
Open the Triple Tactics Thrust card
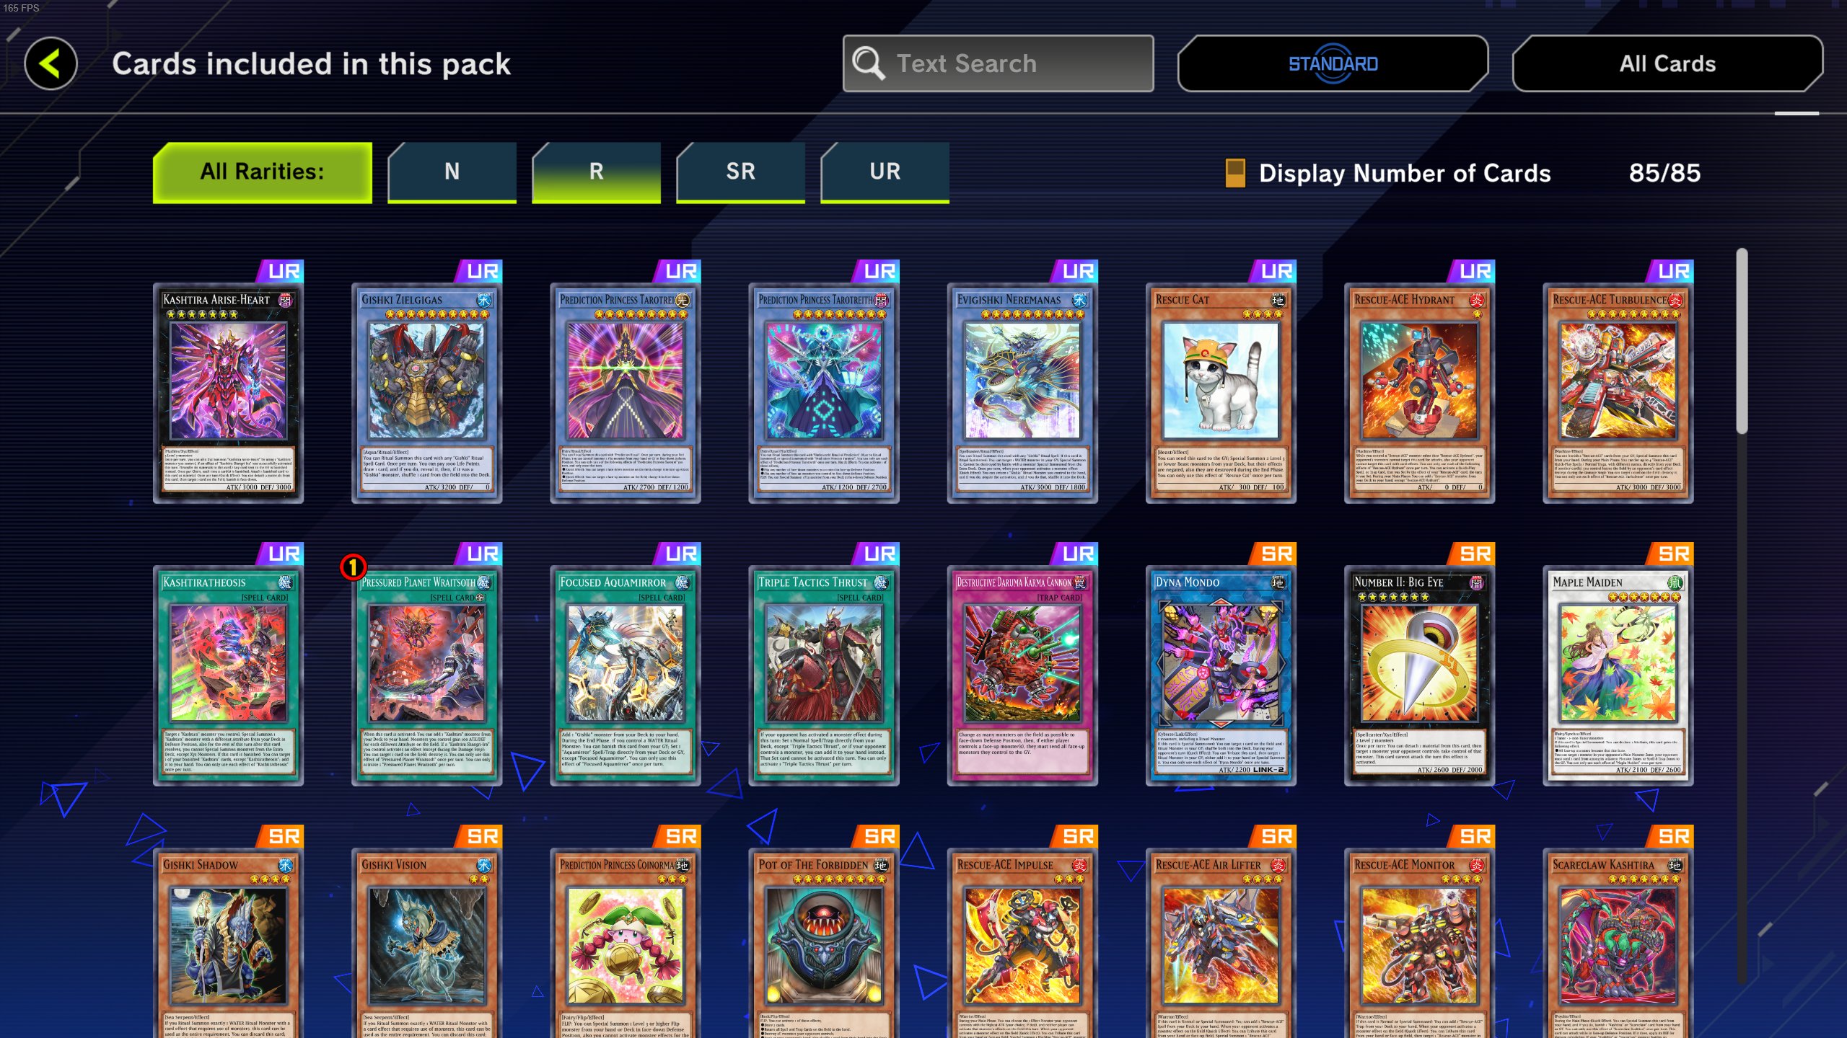(824, 675)
